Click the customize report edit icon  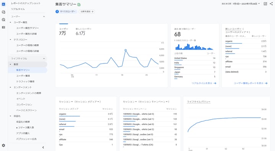[265, 4]
